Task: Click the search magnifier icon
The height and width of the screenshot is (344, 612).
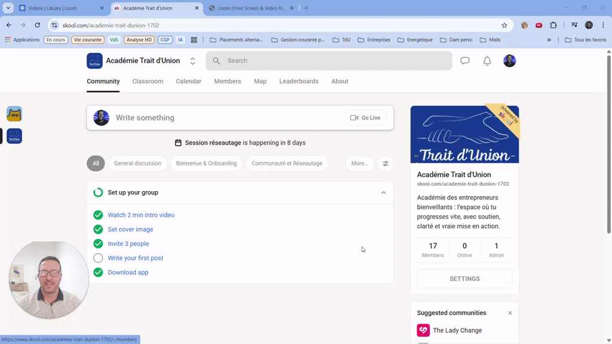Action: coord(216,61)
